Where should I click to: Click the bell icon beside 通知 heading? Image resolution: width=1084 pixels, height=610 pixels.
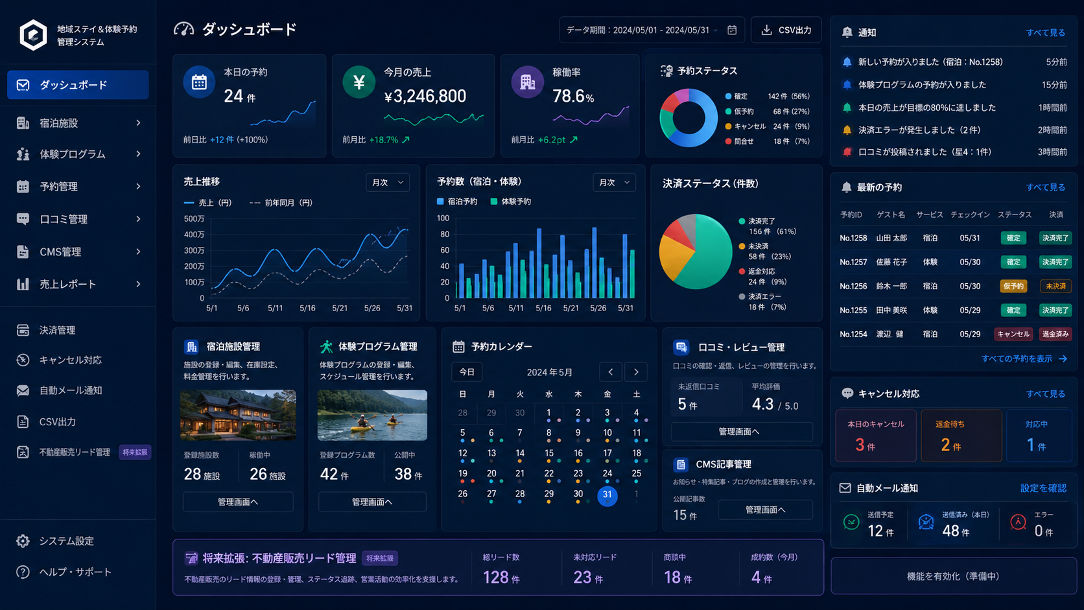coord(847,32)
